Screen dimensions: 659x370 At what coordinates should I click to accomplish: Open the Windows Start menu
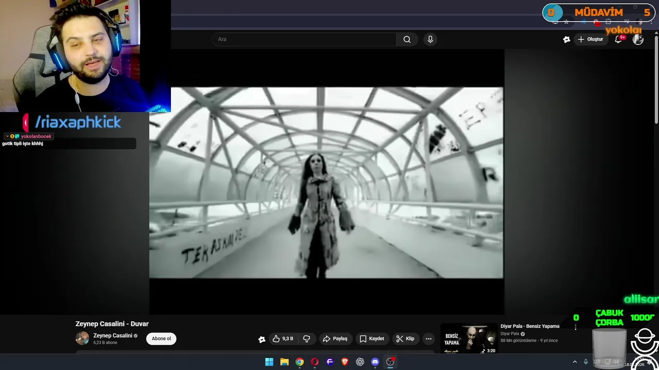(269, 362)
